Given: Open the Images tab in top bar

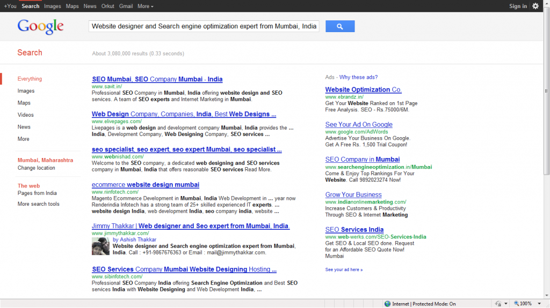Looking at the screenshot, I should (53, 6).
